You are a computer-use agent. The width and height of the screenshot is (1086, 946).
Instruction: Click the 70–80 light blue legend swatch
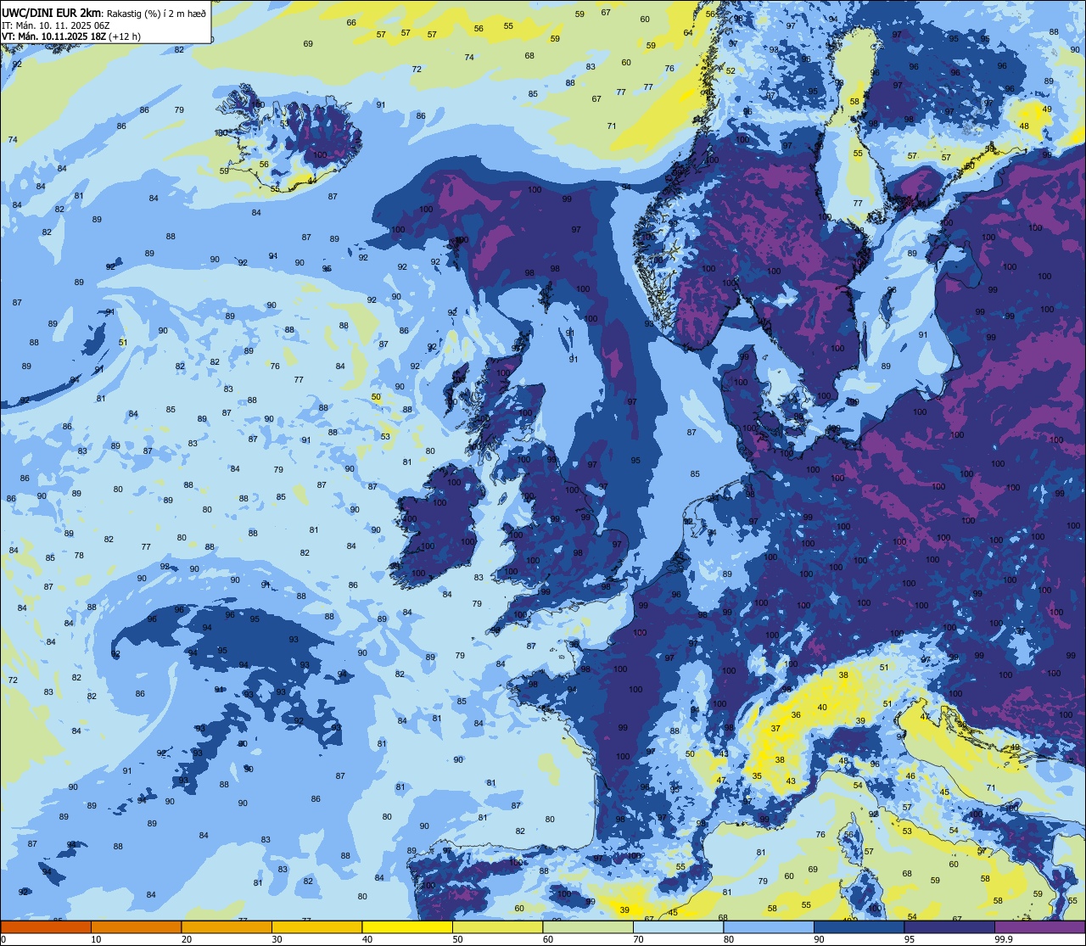(678, 926)
